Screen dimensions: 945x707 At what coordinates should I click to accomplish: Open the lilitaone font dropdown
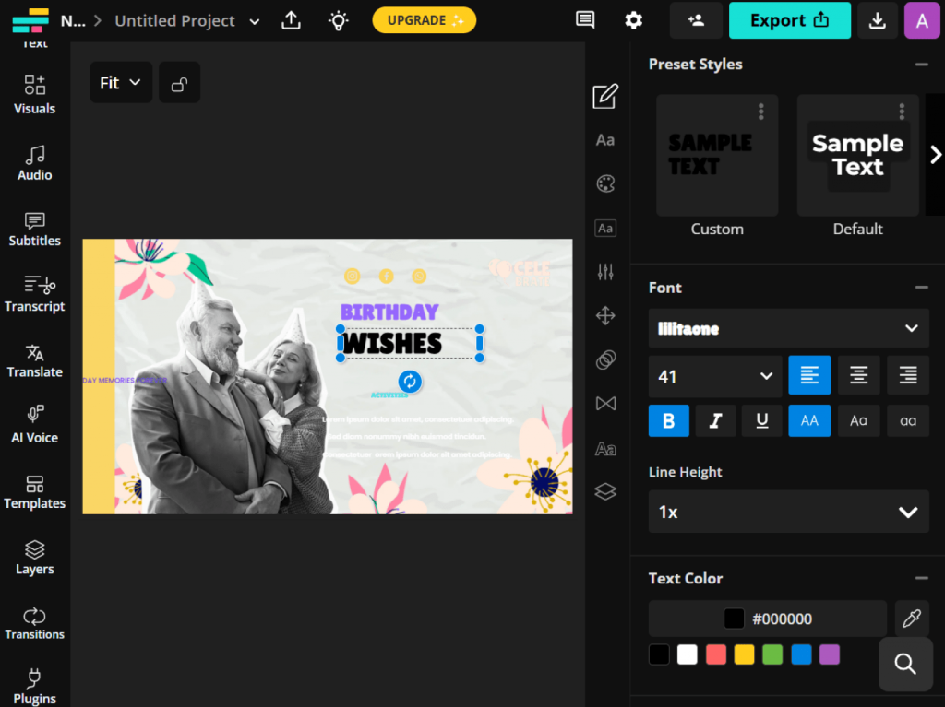[788, 329]
